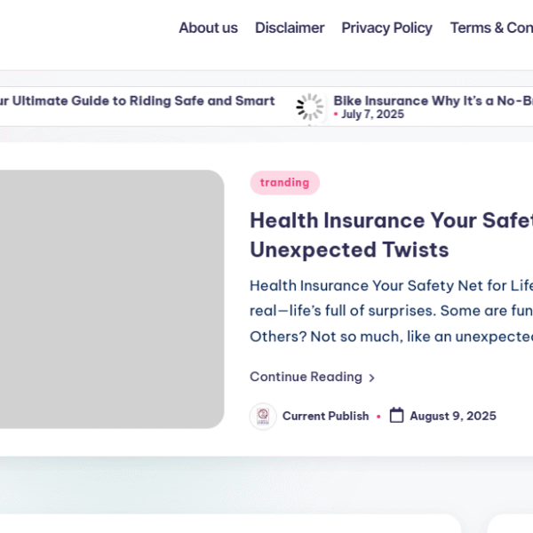The width and height of the screenshot is (533, 533).
Task: Click the pink bullet before July 7 date
Action: [x=336, y=115]
